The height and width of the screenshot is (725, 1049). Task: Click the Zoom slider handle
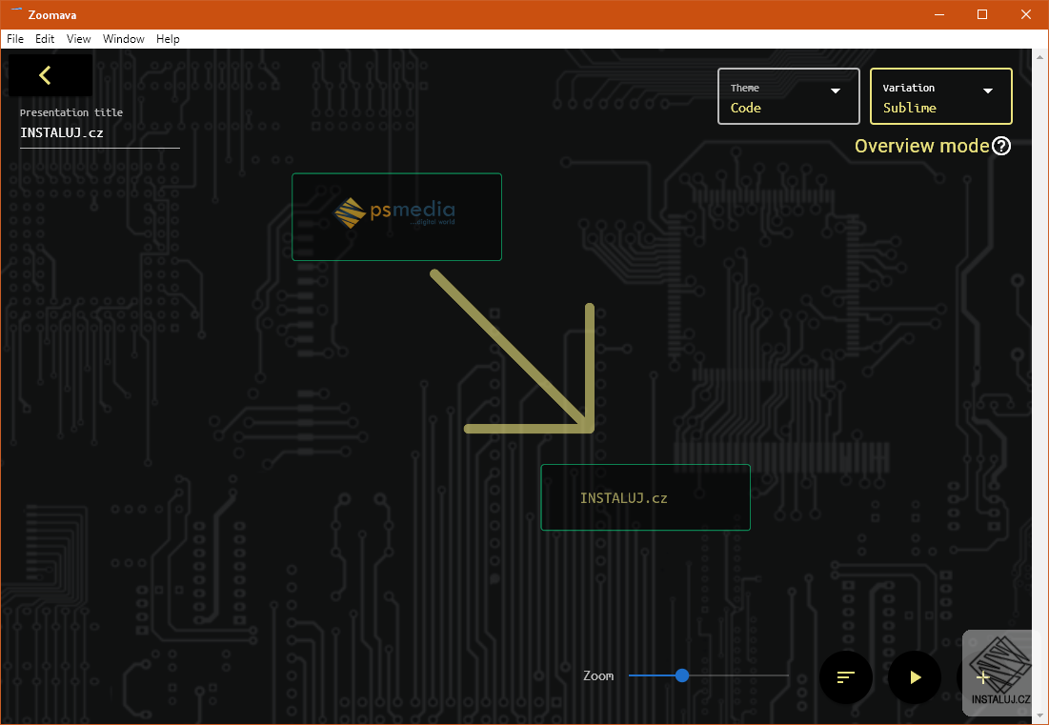(x=682, y=675)
